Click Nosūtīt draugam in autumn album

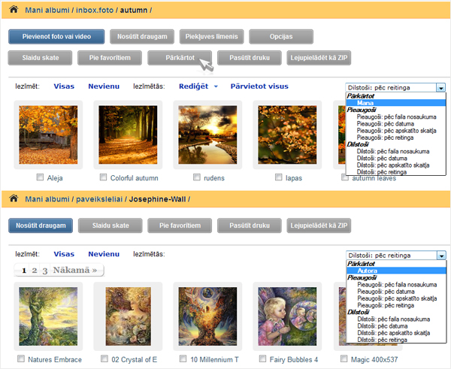click(x=142, y=37)
